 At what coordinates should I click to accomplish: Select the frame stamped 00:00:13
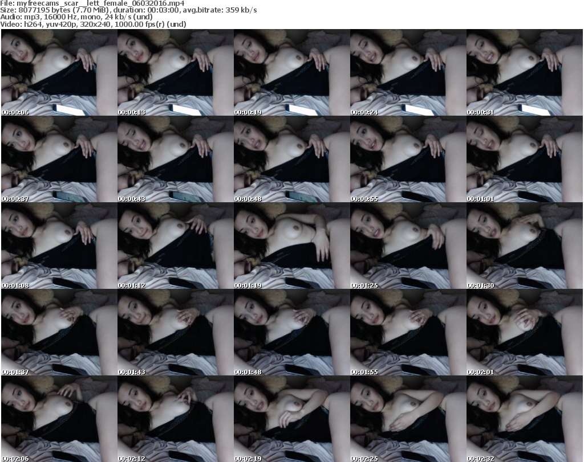175,73
